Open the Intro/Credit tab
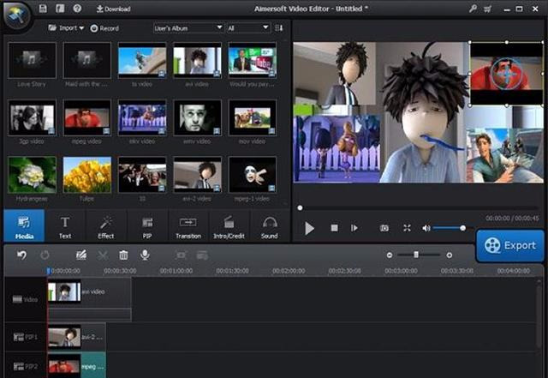Image resolution: width=548 pixels, height=378 pixels. (x=229, y=227)
